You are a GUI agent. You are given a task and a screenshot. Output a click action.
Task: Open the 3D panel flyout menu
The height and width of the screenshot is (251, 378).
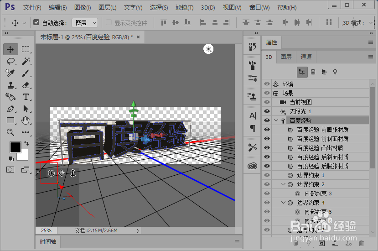(371, 57)
